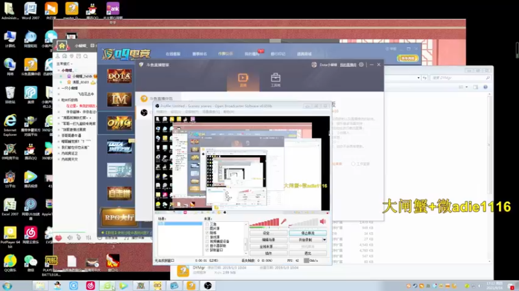Click the search field in Explorer window
The width and height of the screenshot is (519, 291).
pyautogui.click(x=460, y=78)
